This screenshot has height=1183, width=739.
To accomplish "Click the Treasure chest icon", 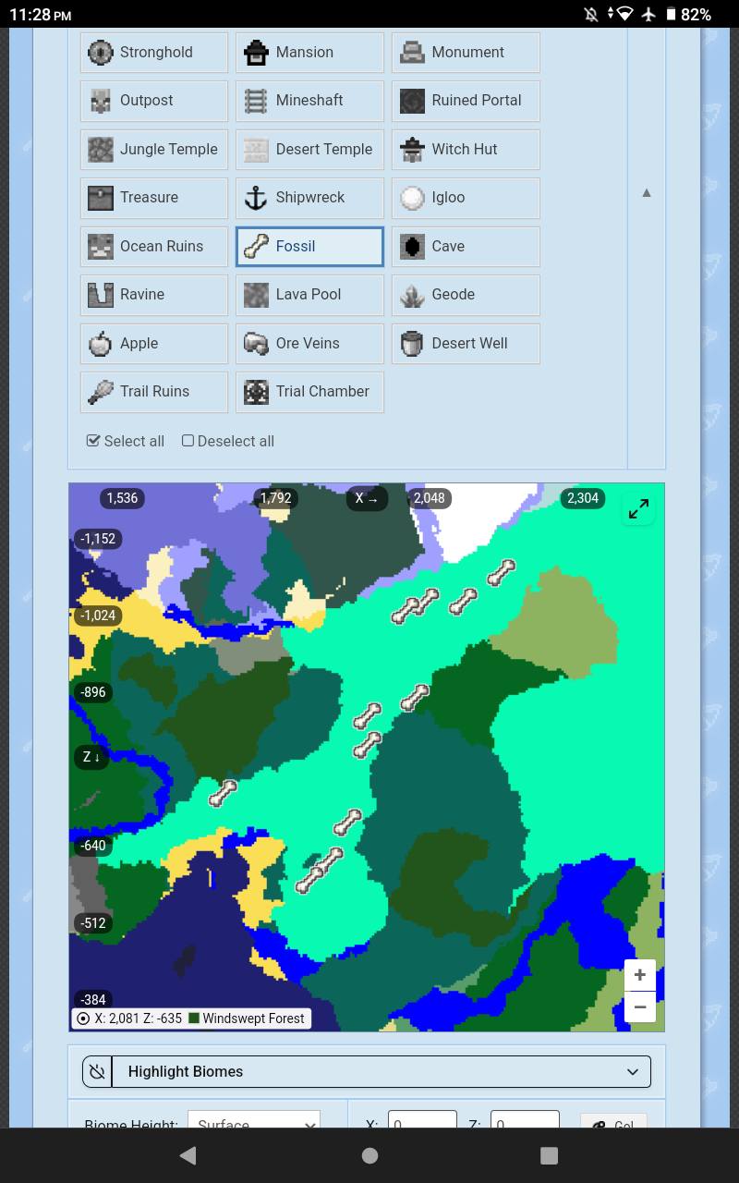I will 100,198.
